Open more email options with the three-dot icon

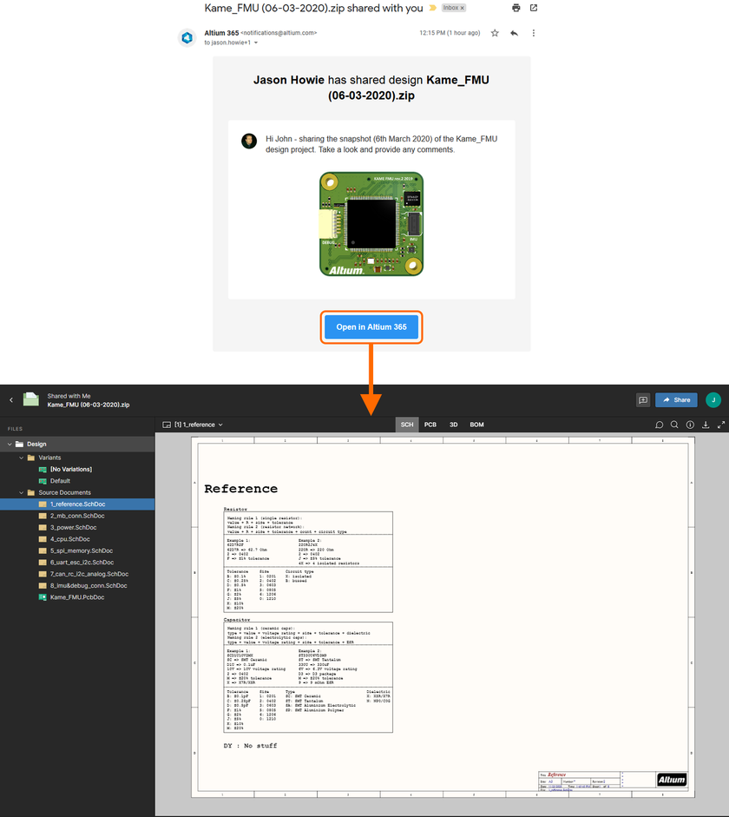pos(535,32)
